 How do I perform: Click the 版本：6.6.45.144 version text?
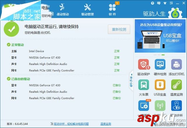17,124
